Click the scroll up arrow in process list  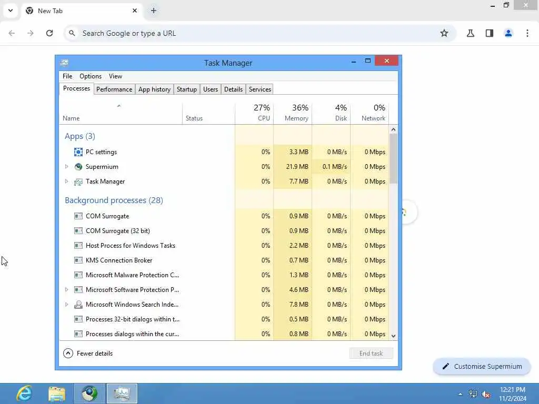(x=394, y=129)
